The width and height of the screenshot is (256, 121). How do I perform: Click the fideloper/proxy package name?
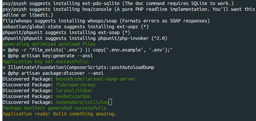click(x=76, y=85)
